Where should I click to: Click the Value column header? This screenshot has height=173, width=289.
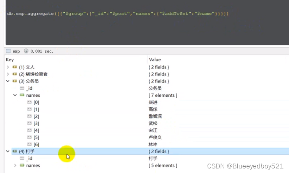[155, 60]
